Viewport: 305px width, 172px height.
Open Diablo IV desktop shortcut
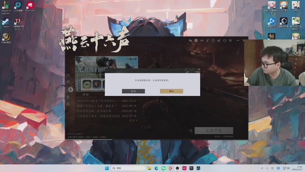pyautogui.click(x=18, y=24)
